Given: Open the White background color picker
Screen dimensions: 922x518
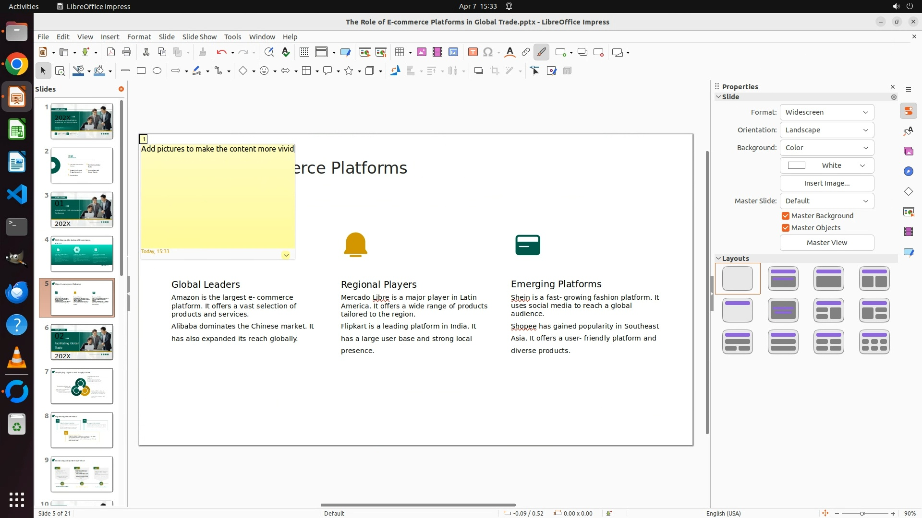Looking at the screenshot, I should coord(826,165).
